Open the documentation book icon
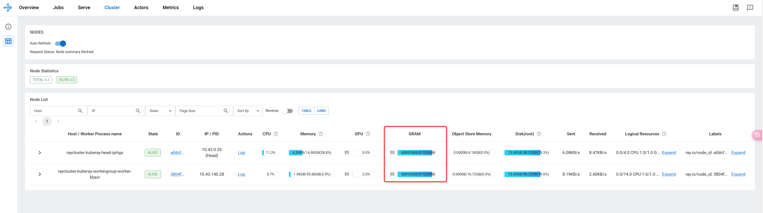763x213 pixels. click(x=736, y=8)
